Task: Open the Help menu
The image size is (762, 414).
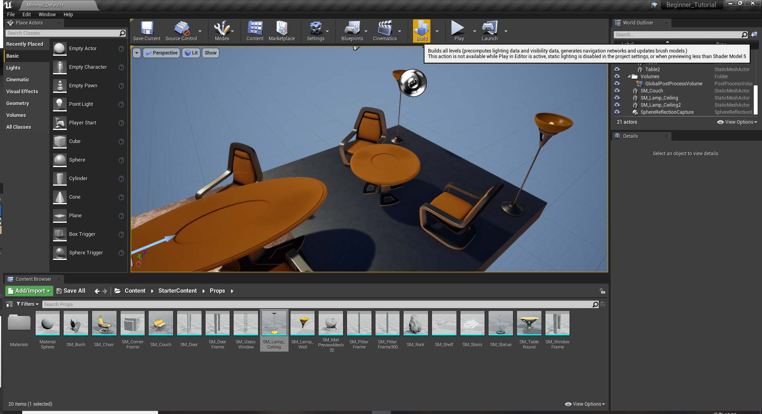Action: click(x=68, y=14)
